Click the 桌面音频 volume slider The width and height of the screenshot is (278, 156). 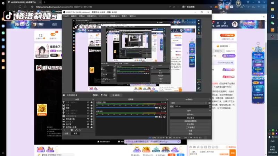(x=127, y=117)
